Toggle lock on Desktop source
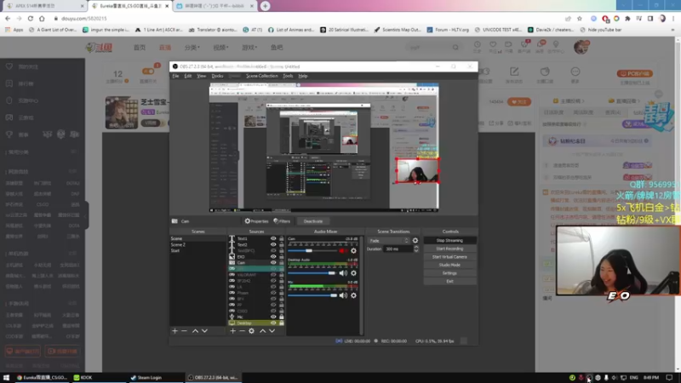 tap(282, 323)
